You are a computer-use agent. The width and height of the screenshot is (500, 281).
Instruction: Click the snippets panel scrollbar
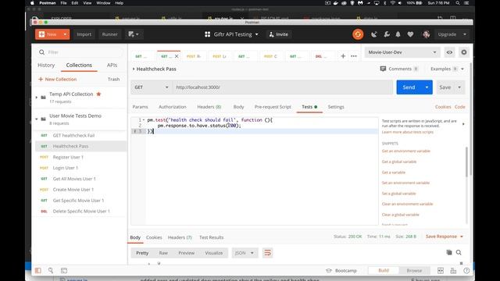(466, 162)
